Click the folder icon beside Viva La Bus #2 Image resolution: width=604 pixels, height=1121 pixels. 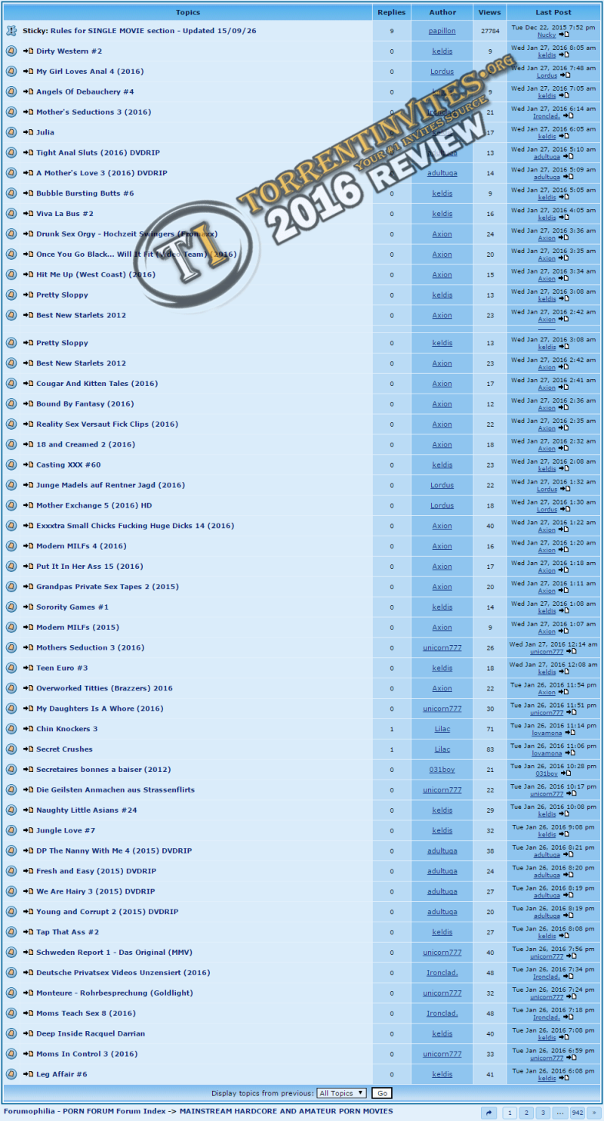pos(11,214)
